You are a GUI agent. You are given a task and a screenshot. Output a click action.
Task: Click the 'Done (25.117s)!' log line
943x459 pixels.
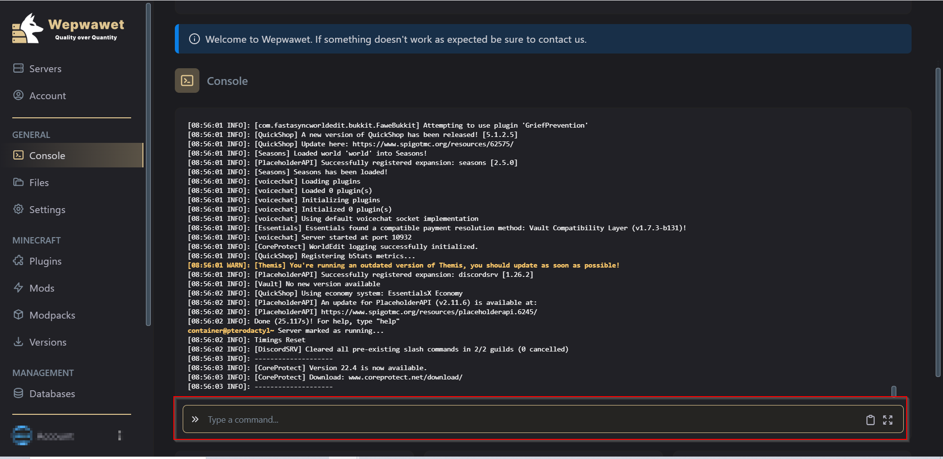click(x=294, y=321)
